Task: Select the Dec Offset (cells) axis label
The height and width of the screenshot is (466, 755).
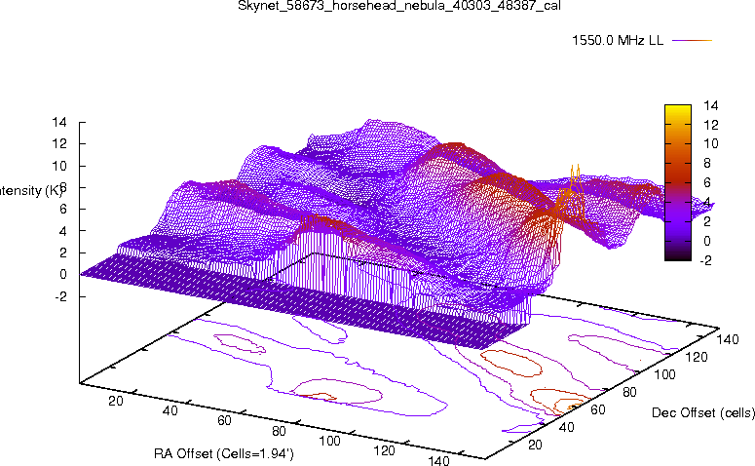Action: tap(702, 413)
